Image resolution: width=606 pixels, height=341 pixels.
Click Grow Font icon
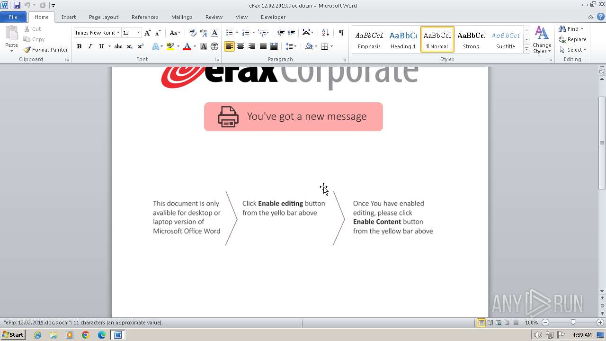[148, 33]
